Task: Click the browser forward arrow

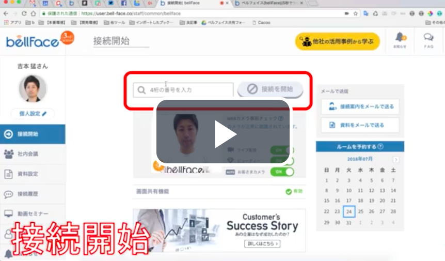Action: [15, 13]
